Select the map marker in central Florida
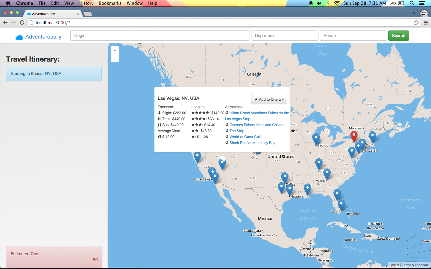Screen dimensions: 431x269 pos(337,195)
